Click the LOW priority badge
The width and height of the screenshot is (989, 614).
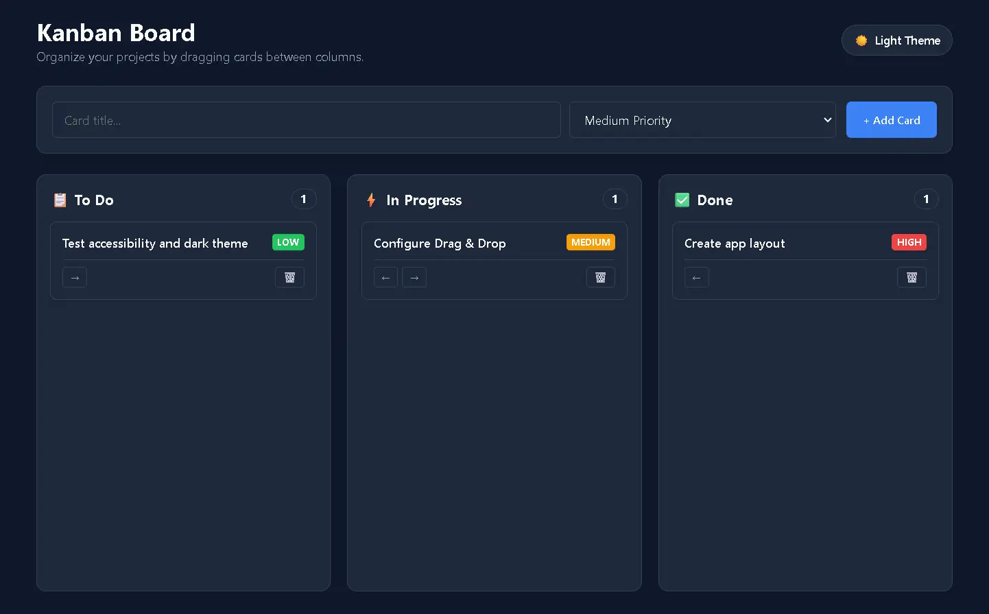click(x=288, y=242)
